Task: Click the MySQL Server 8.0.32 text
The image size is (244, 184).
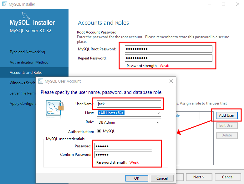Action: (x=31, y=31)
